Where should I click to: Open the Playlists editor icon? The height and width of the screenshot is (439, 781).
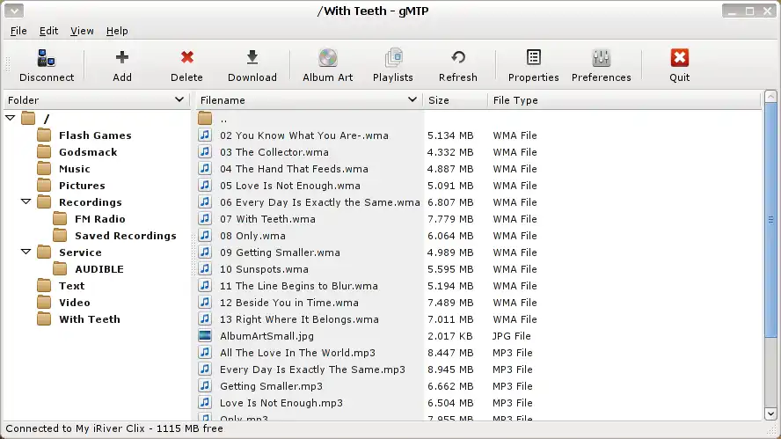coord(393,58)
